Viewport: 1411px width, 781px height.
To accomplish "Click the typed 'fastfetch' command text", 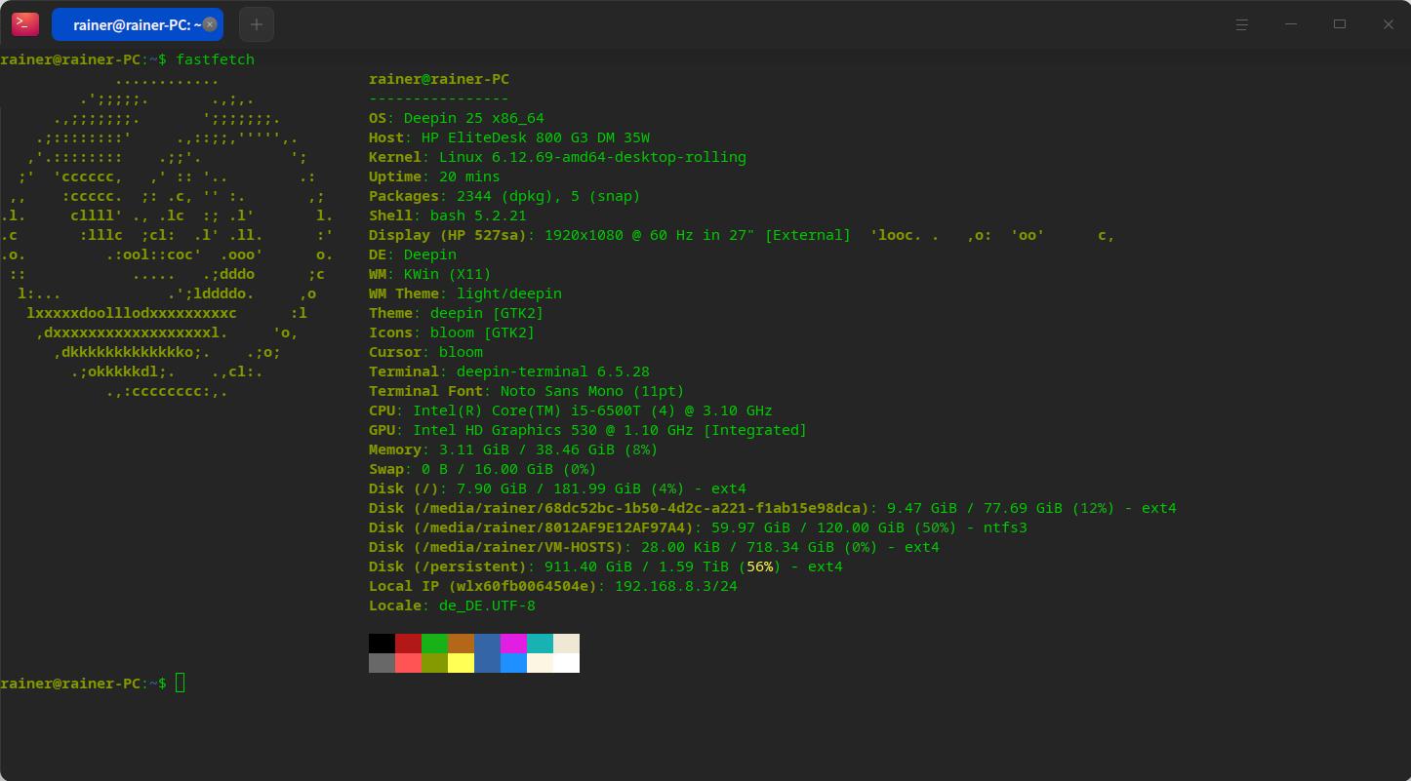I will click(x=215, y=59).
